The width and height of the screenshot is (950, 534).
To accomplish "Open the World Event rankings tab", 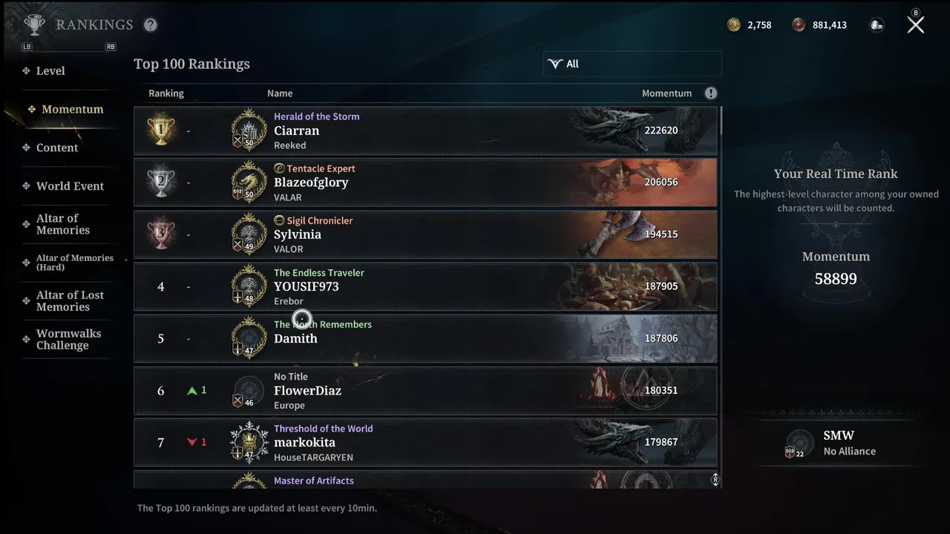I will [70, 186].
